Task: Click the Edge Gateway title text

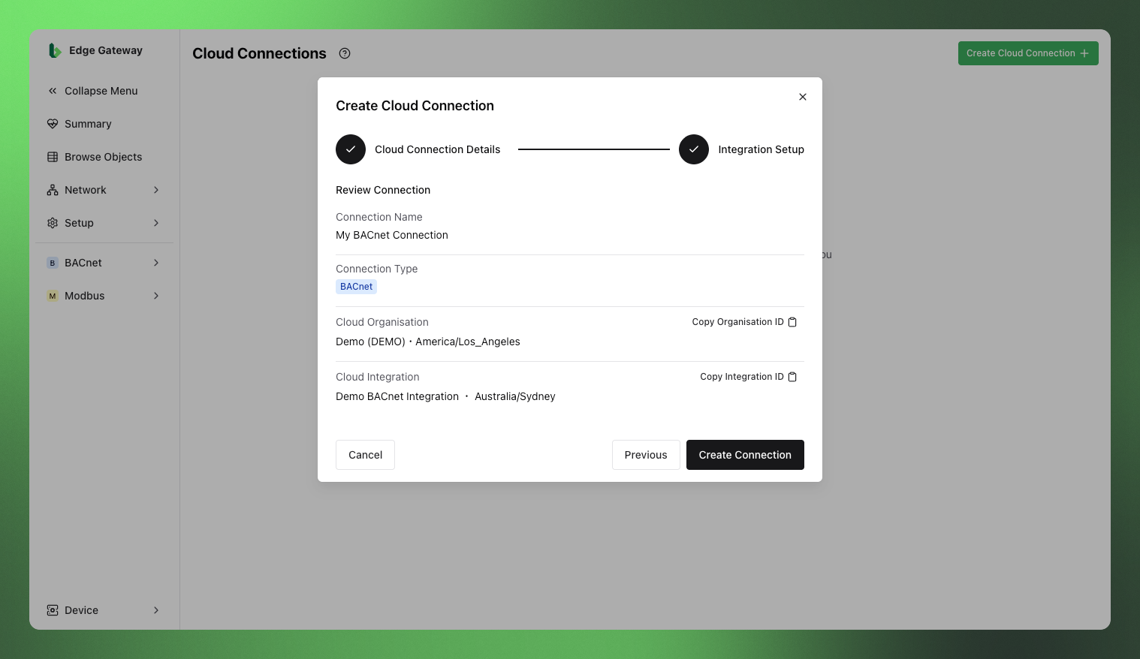Action: pyautogui.click(x=106, y=50)
